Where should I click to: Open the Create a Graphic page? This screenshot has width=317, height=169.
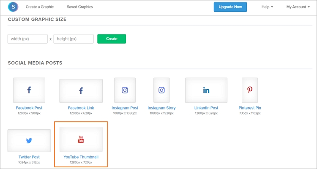(x=40, y=7)
